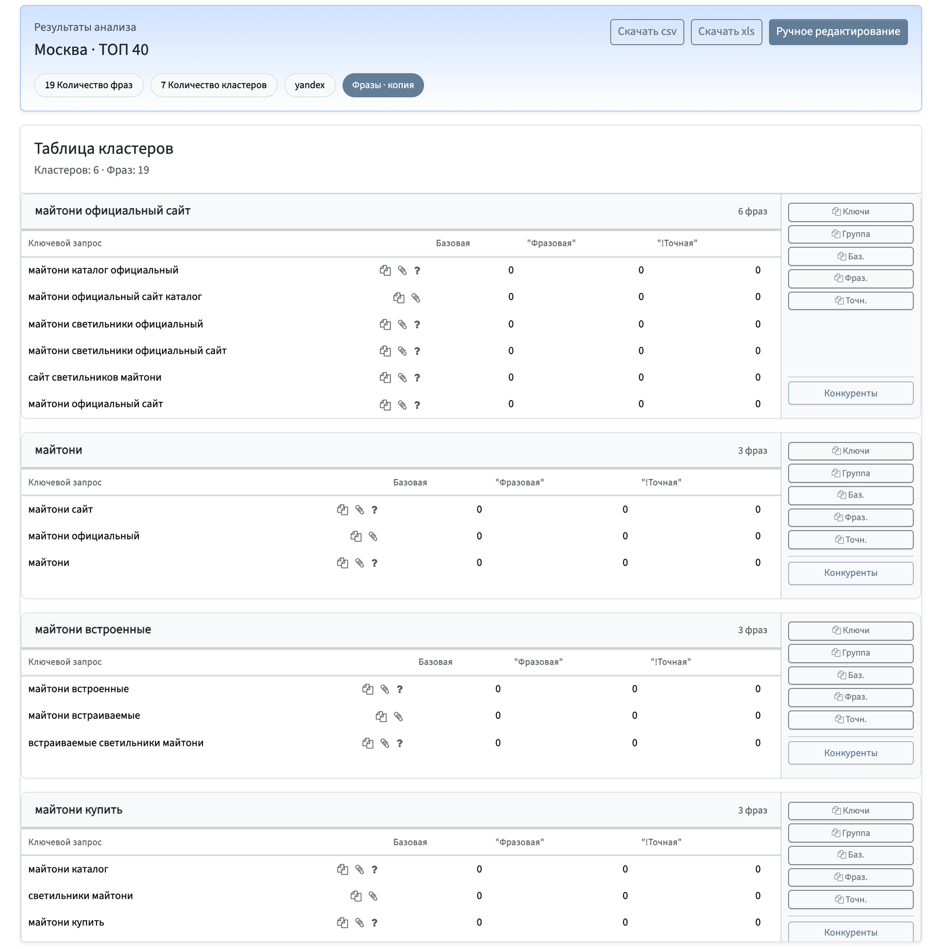This screenshot has height=949, width=942.
Task: Click the copy icon in row 'майтони сайт'
Action: click(342, 510)
